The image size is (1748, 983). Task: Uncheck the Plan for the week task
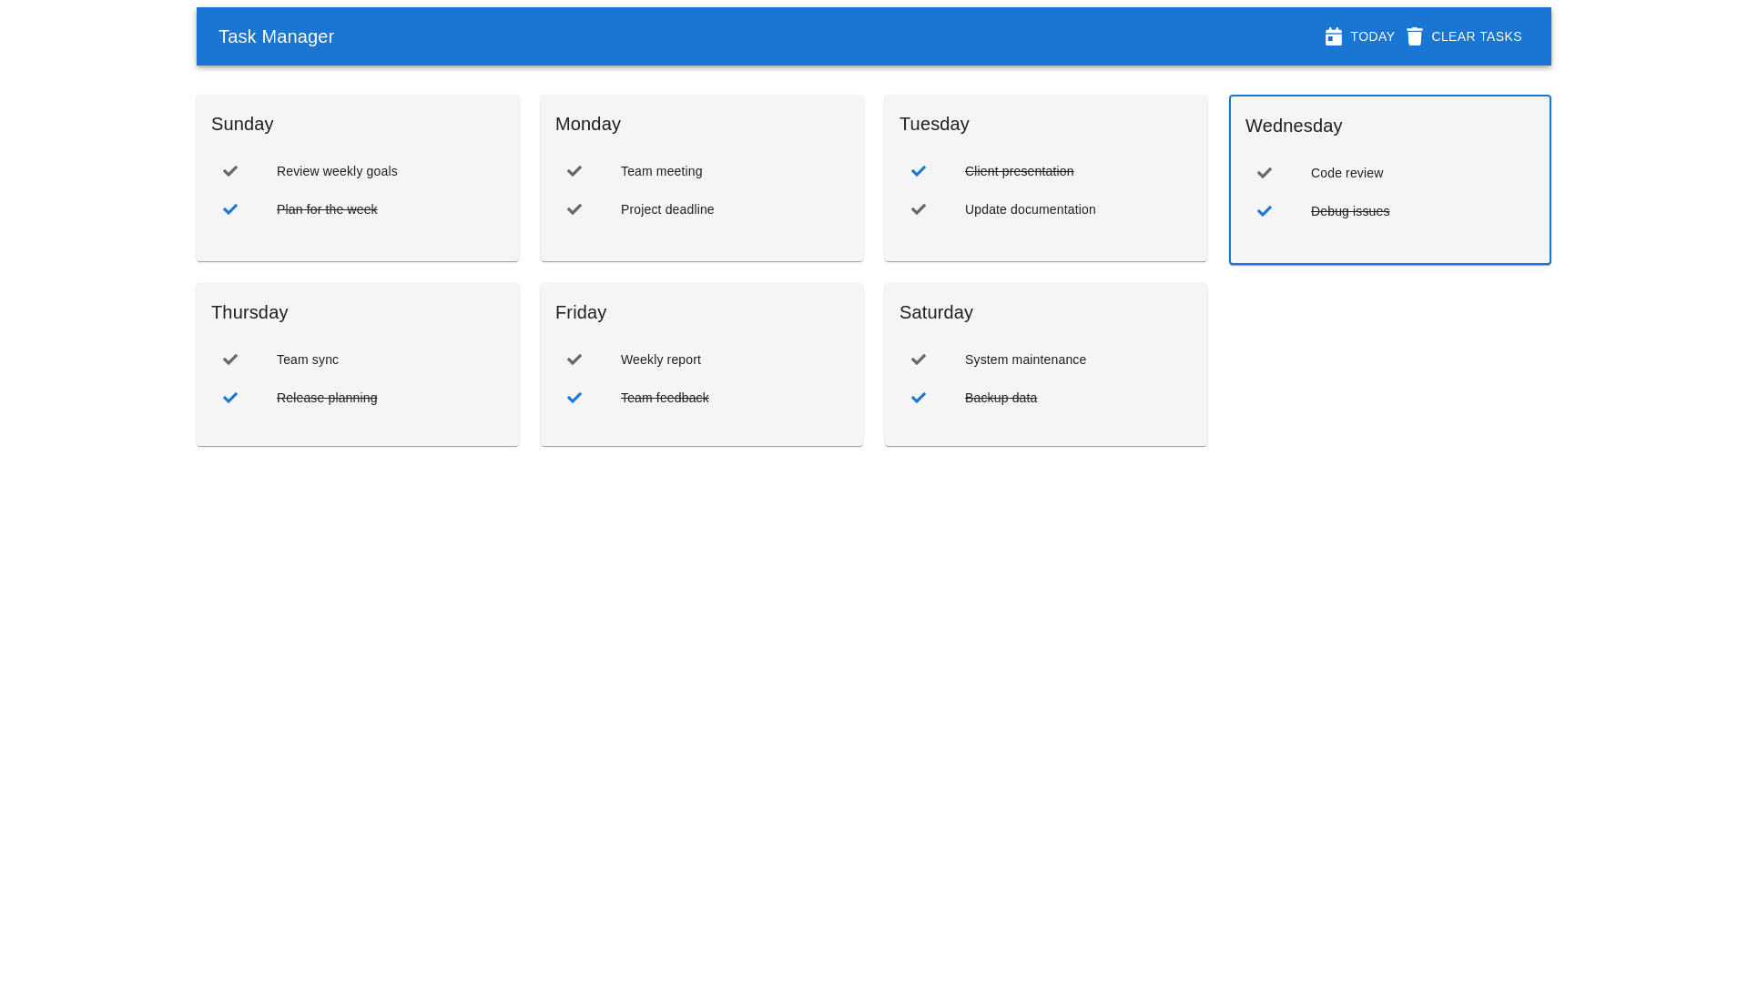(x=230, y=209)
